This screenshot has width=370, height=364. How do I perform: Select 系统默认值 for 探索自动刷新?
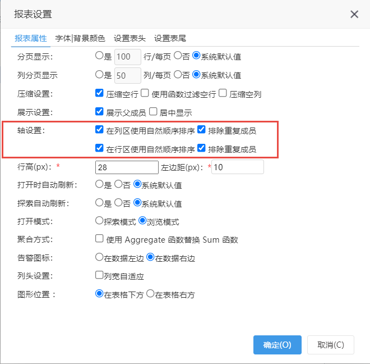[137, 203]
